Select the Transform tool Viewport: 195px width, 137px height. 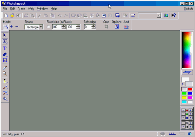(x=5, y=60)
